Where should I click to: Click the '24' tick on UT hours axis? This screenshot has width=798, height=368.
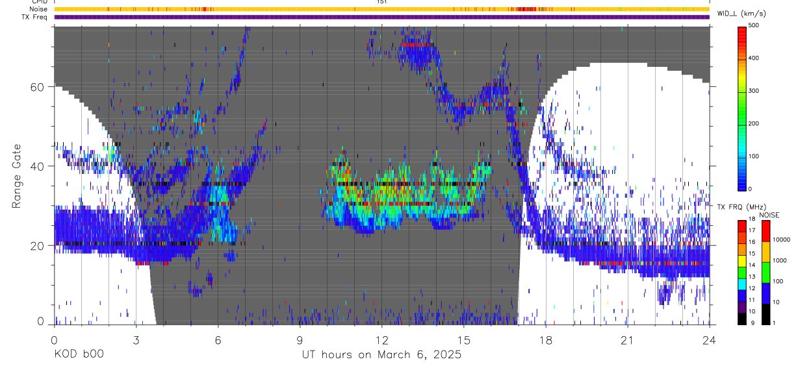point(710,340)
